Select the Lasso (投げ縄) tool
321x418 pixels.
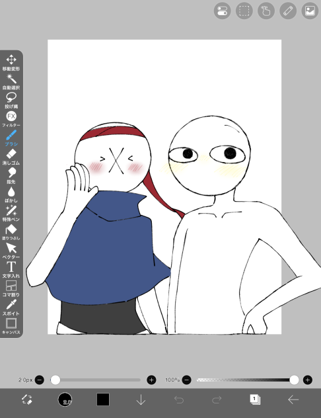(x=11, y=101)
